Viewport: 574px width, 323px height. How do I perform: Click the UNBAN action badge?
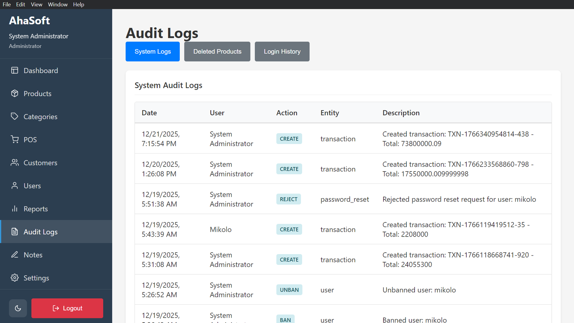(289, 290)
